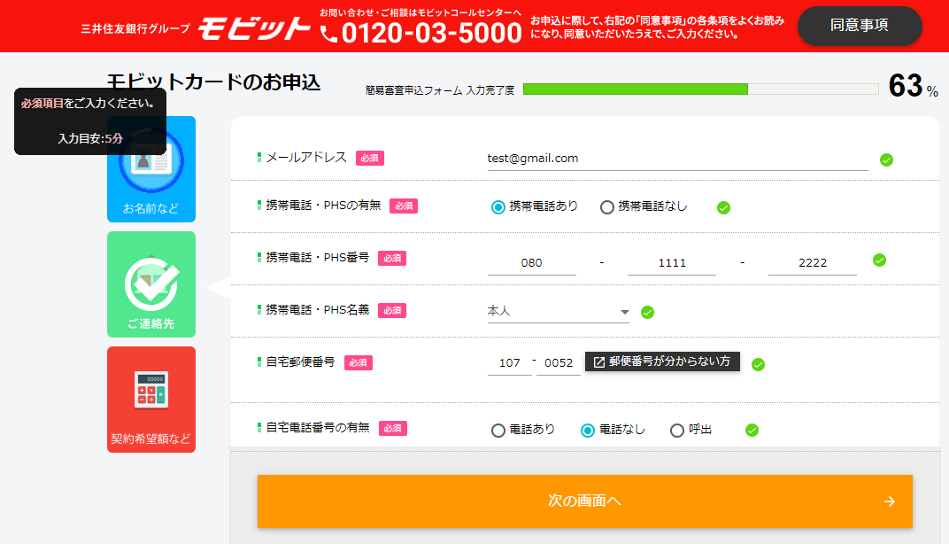The height and width of the screenshot is (544, 949).
Task: Click the 必須 badge next to メールアドレス
Action: pos(370,158)
